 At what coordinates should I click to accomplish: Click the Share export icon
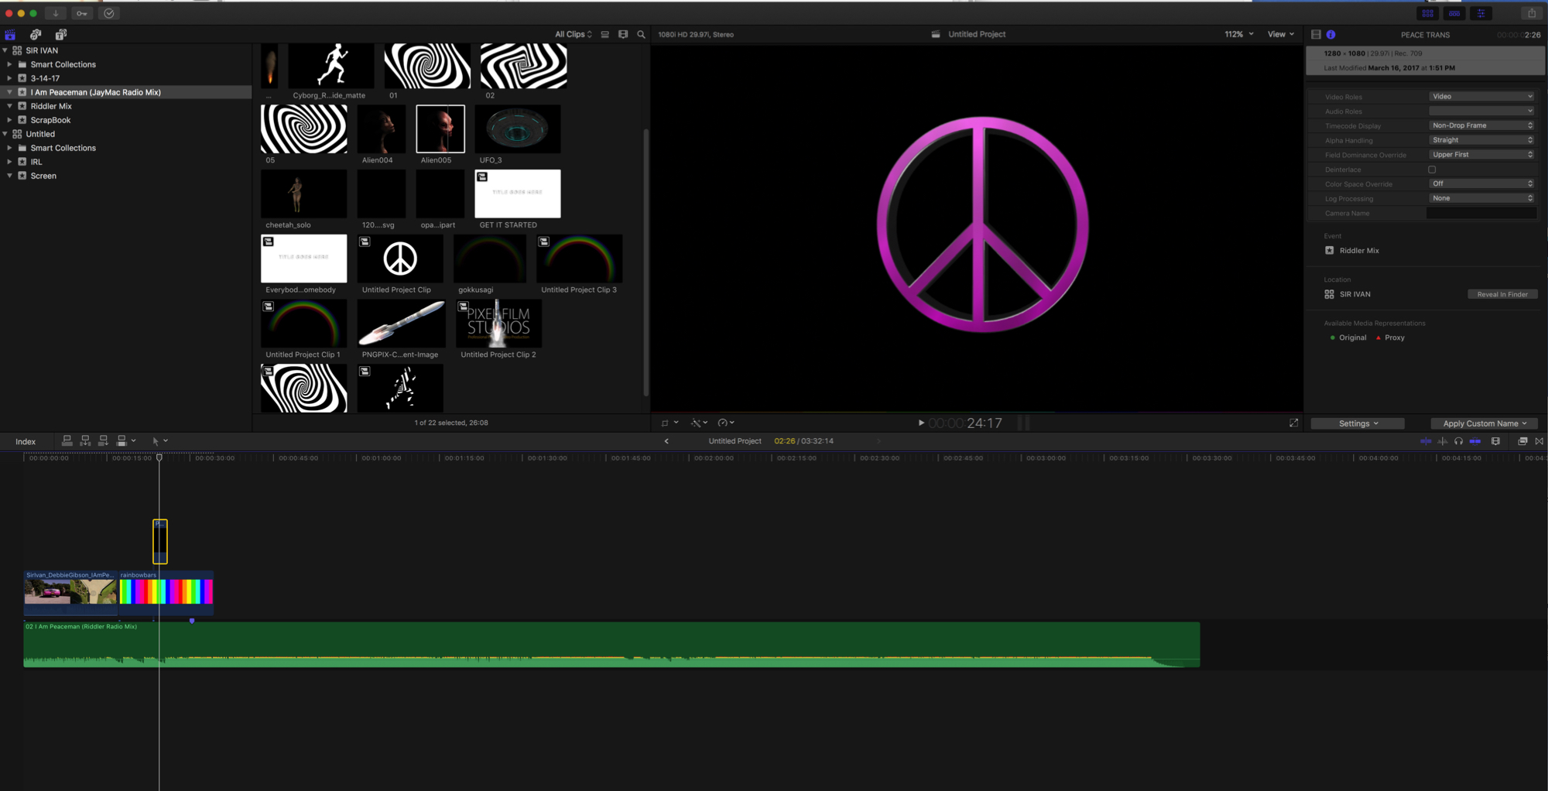point(1531,13)
